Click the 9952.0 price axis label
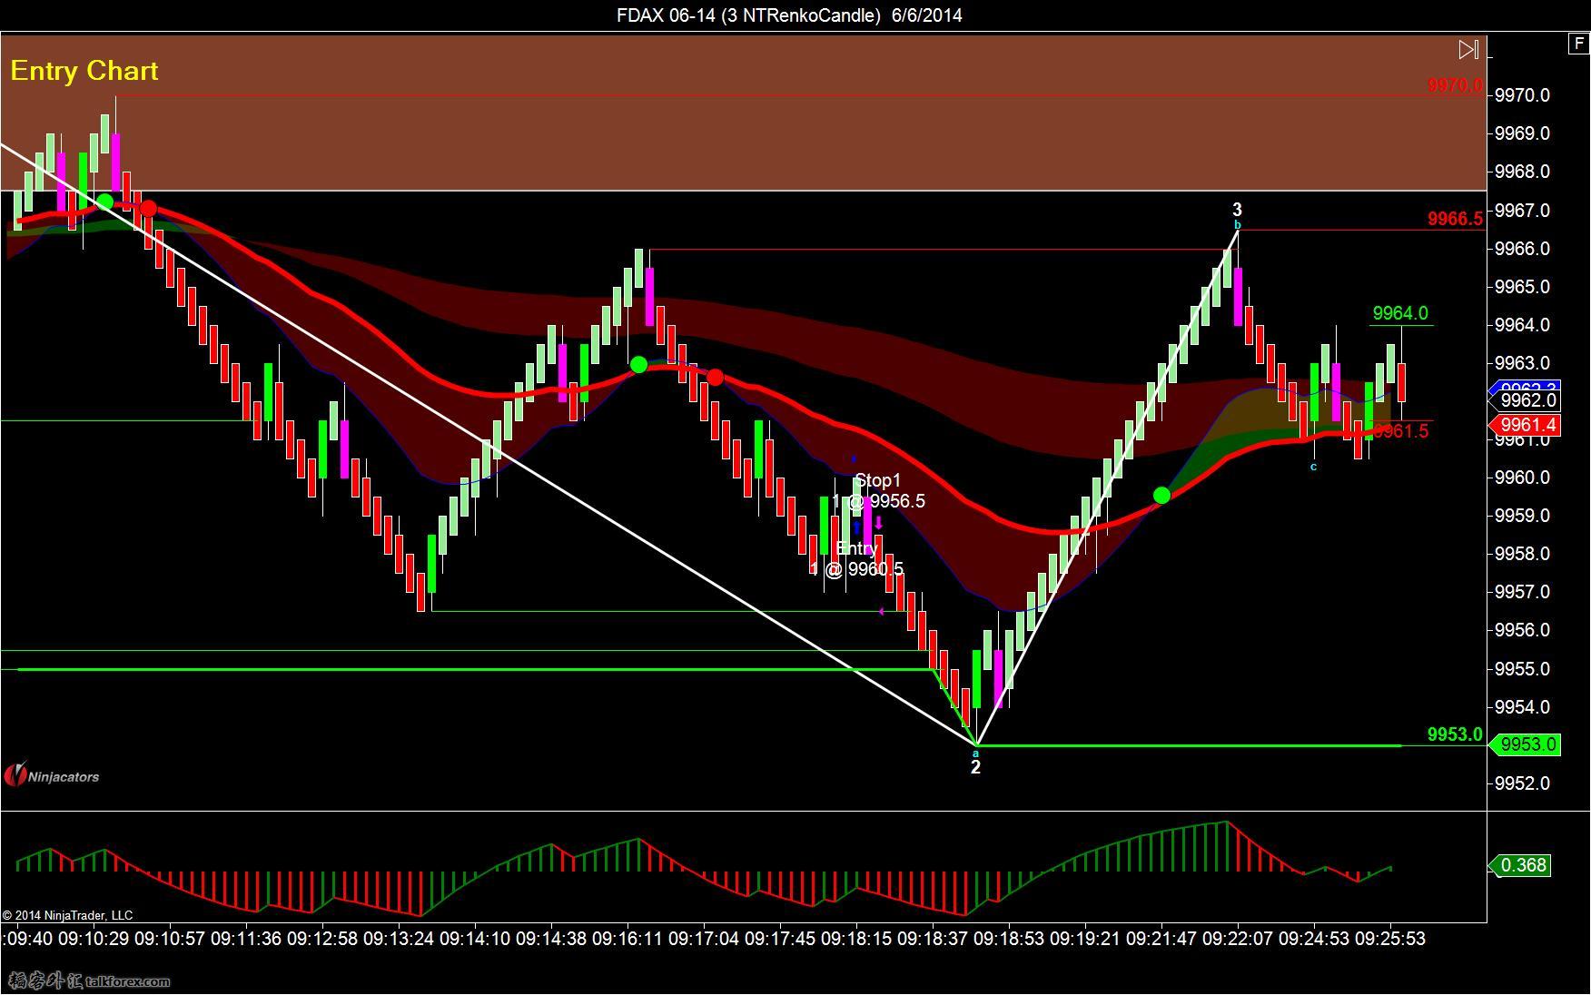Screen dimensions: 1591x995 (x=1522, y=783)
